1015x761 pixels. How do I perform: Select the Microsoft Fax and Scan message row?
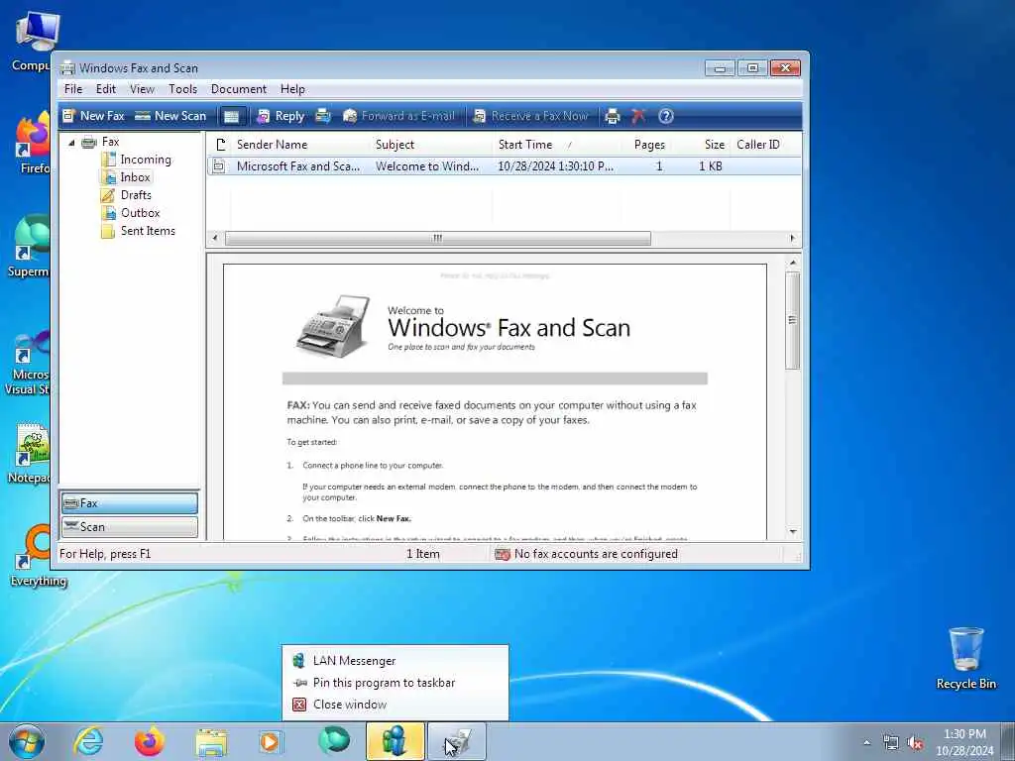[x=505, y=166]
